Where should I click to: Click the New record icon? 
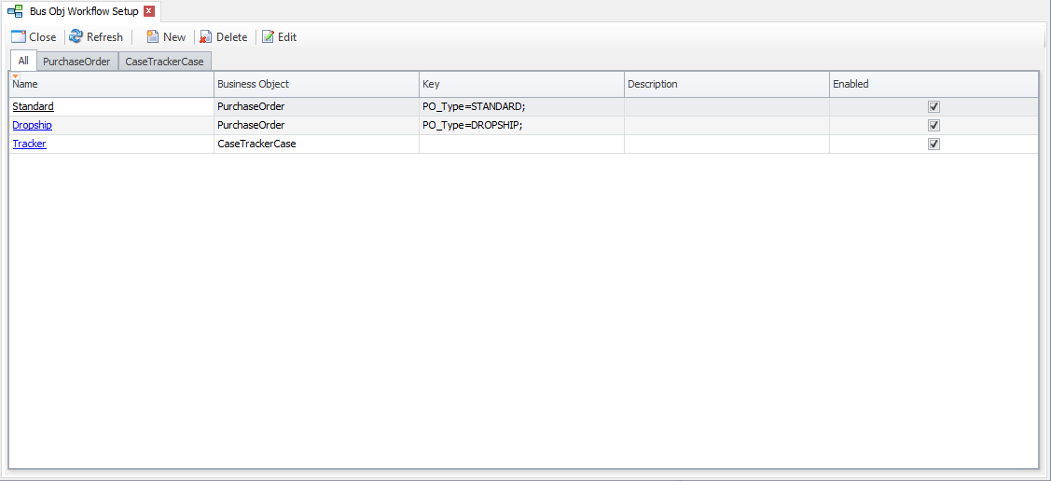pos(152,37)
